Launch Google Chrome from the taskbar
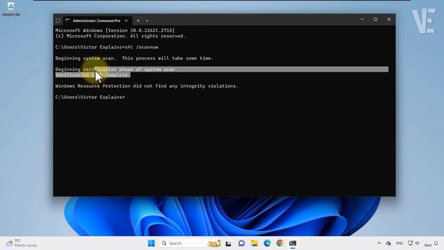This screenshot has width=444, height=250. (x=280, y=243)
